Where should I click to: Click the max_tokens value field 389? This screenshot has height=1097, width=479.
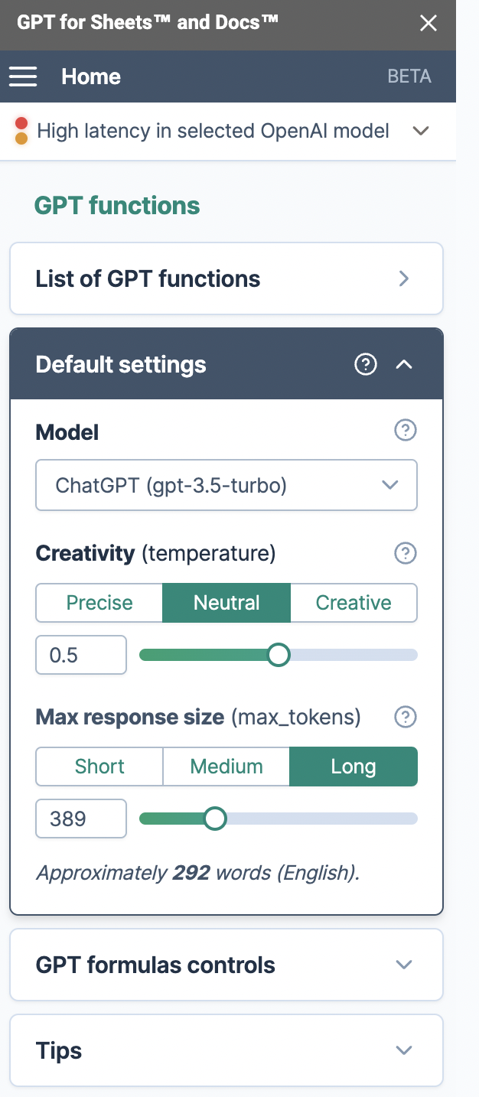(x=81, y=819)
